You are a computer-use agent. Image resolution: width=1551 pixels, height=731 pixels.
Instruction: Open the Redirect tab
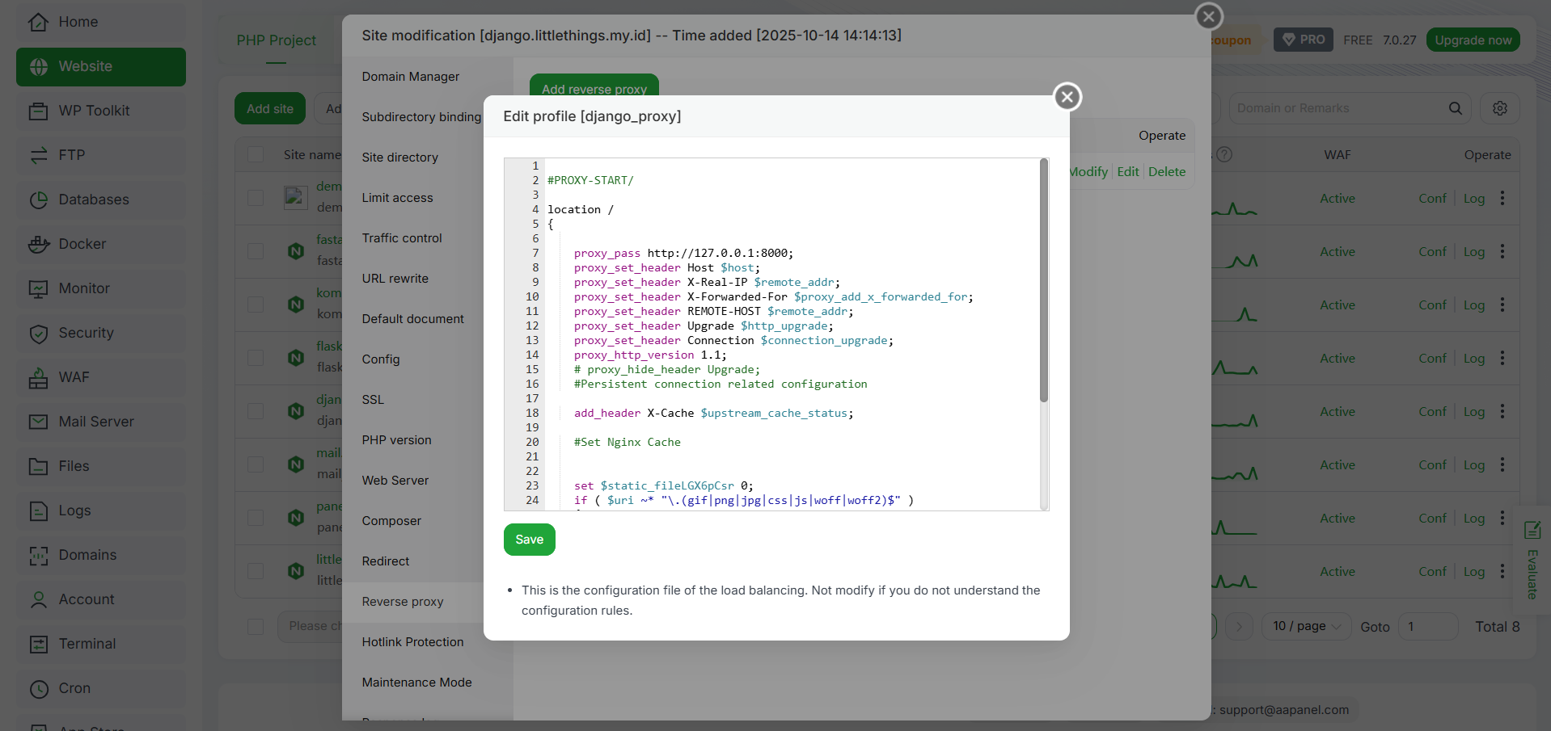386,561
